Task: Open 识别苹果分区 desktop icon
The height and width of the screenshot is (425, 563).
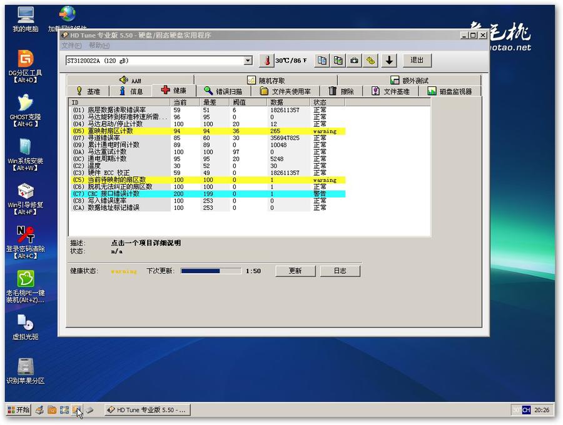Action: coord(26,371)
